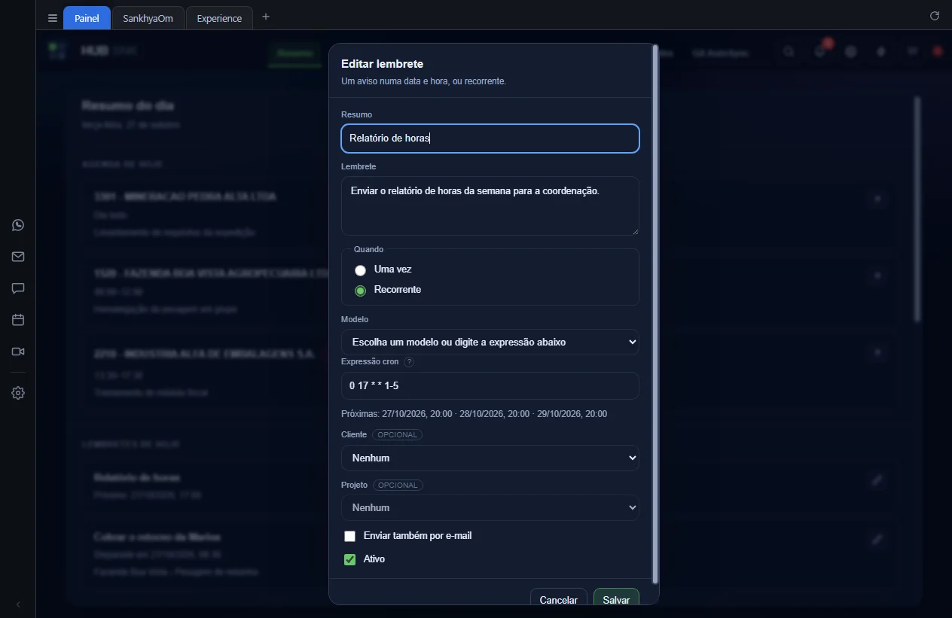Open the calendar sidebar icon
Image resolution: width=952 pixels, height=618 pixels.
click(18, 320)
